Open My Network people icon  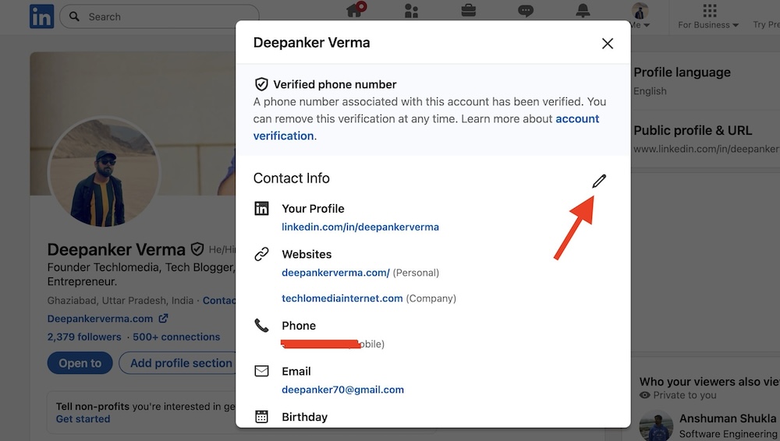click(x=411, y=10)
